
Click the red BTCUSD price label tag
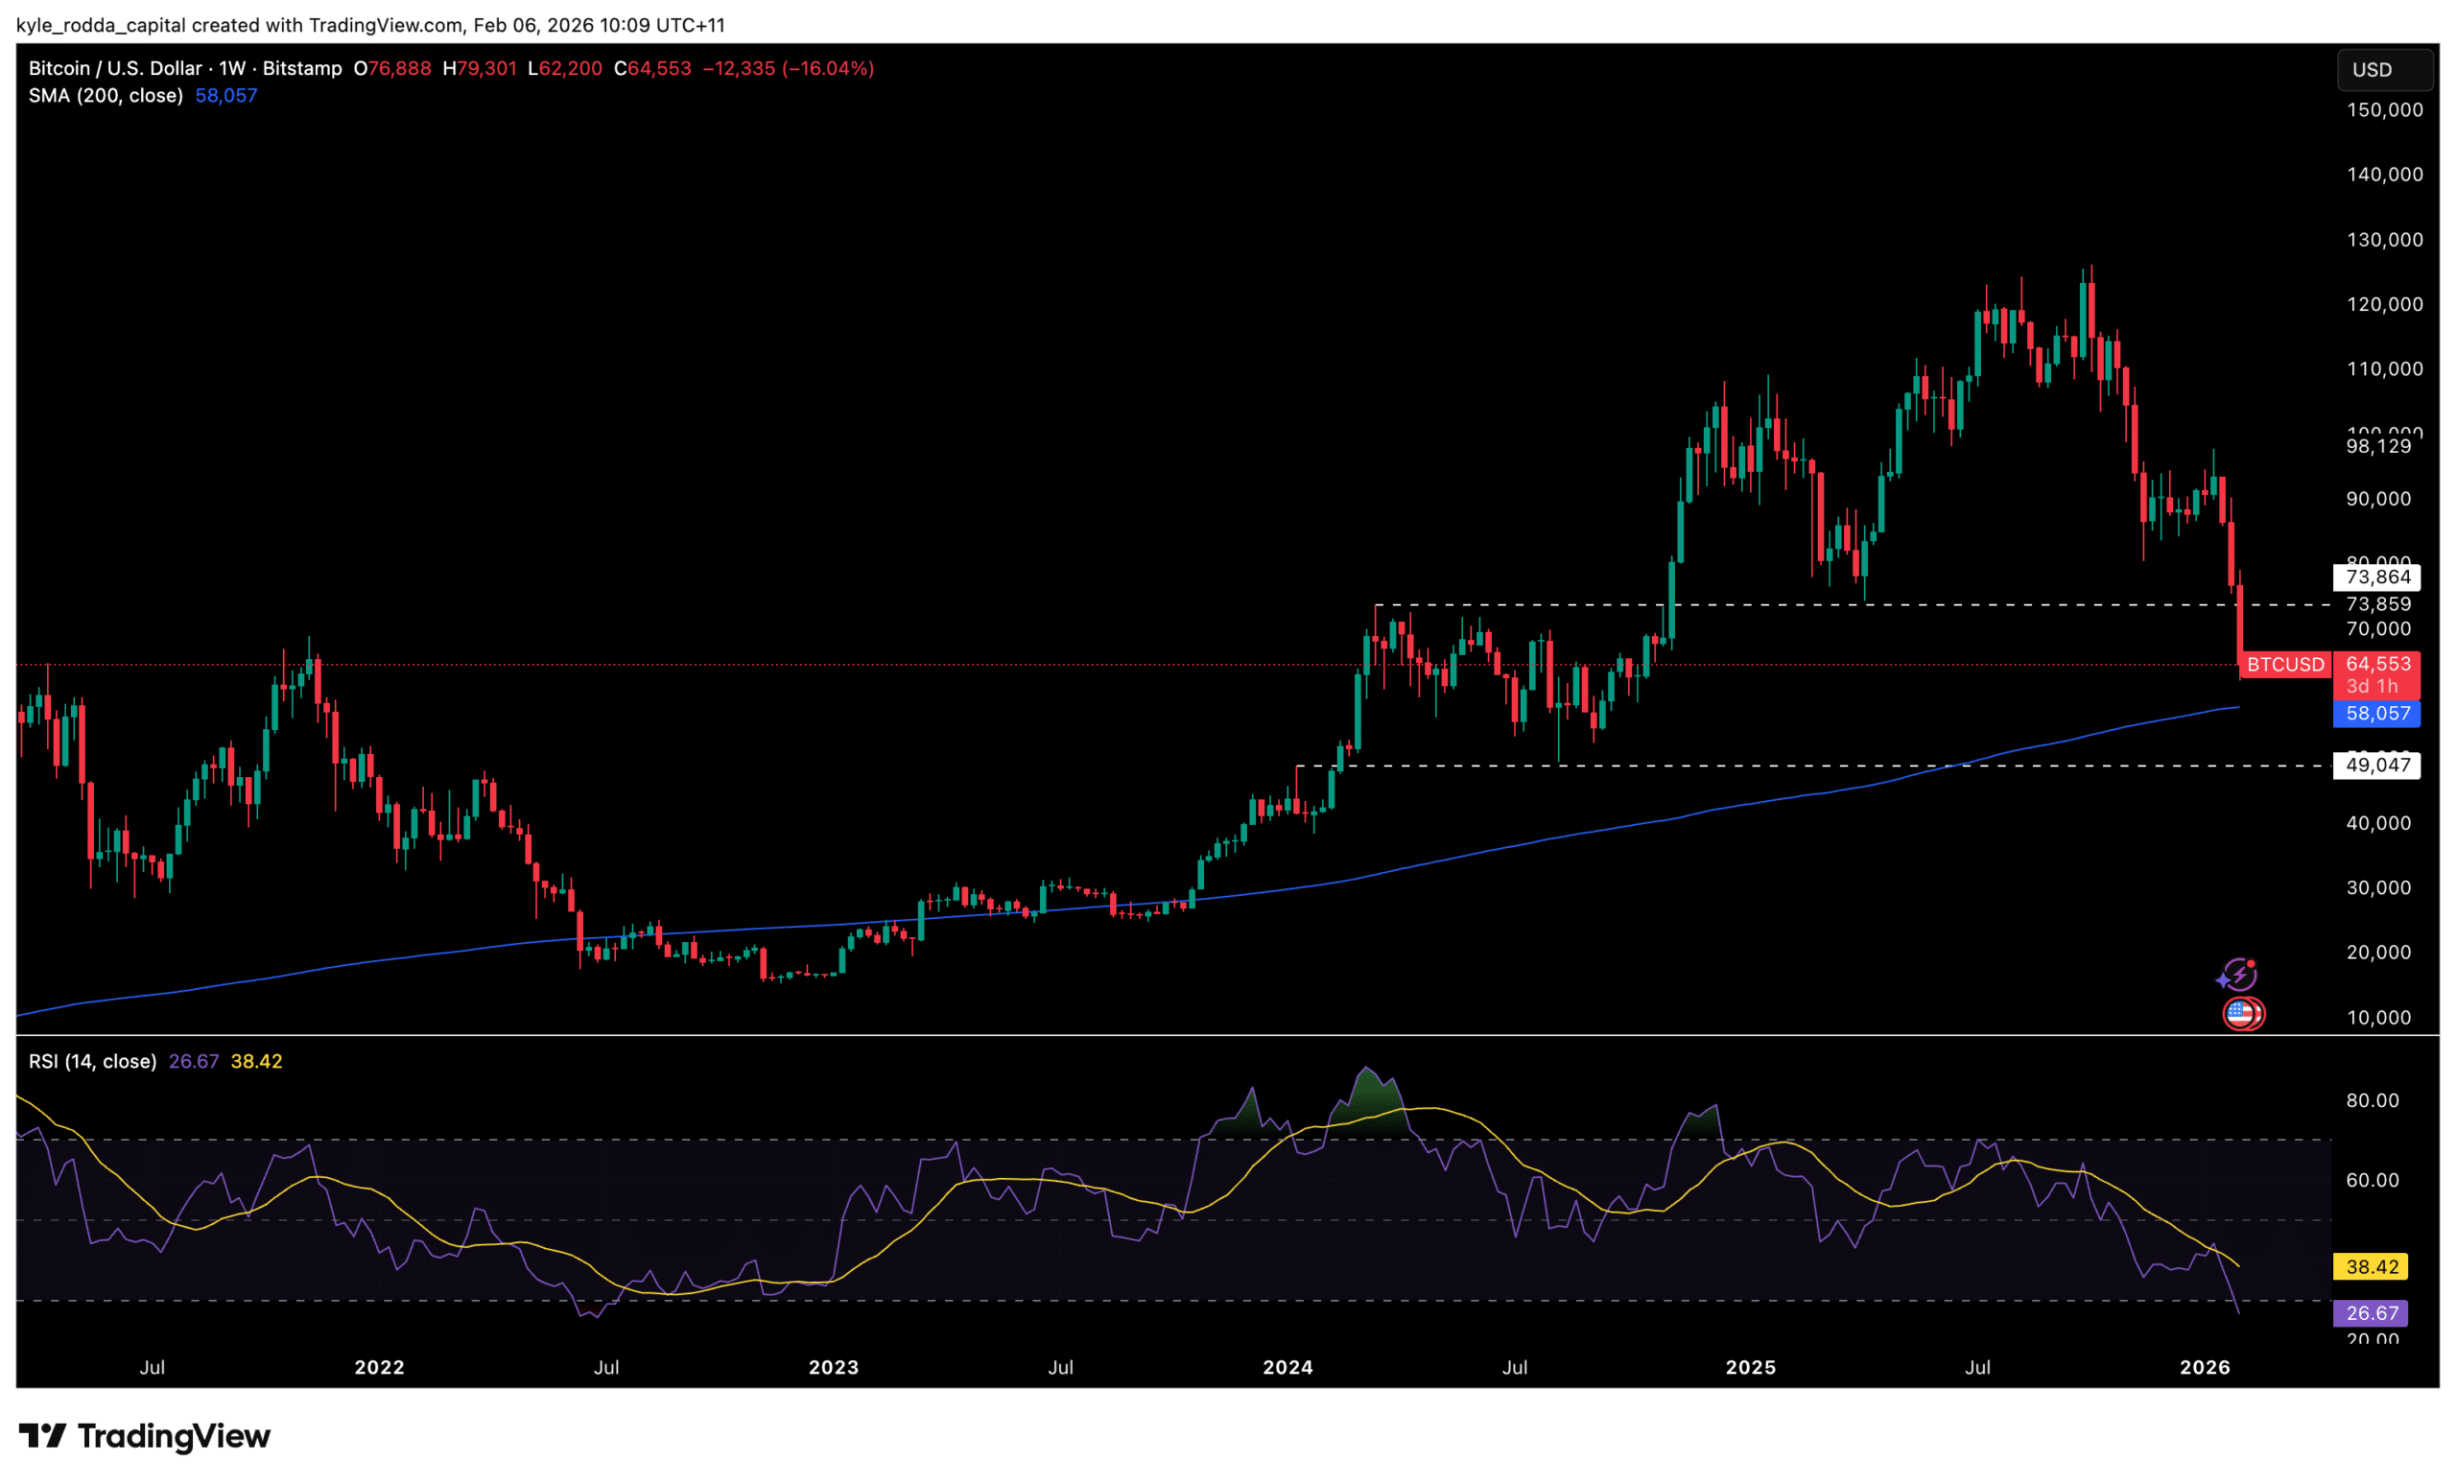[x=2284, y=665]
